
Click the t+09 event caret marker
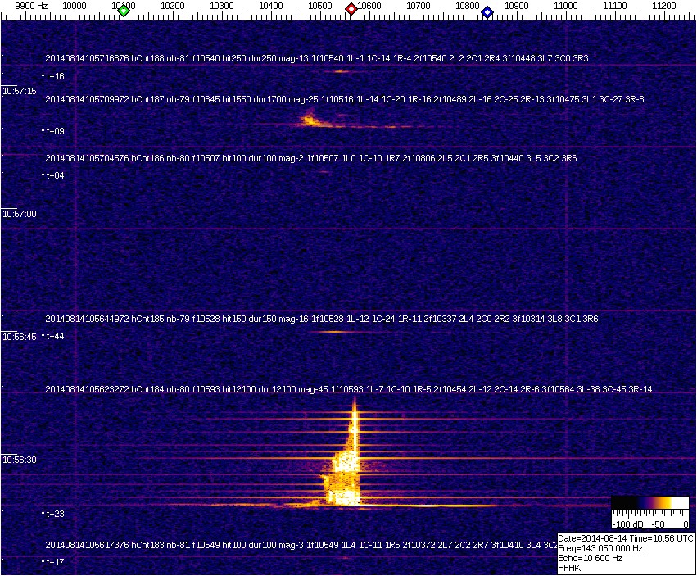point(55,130)
